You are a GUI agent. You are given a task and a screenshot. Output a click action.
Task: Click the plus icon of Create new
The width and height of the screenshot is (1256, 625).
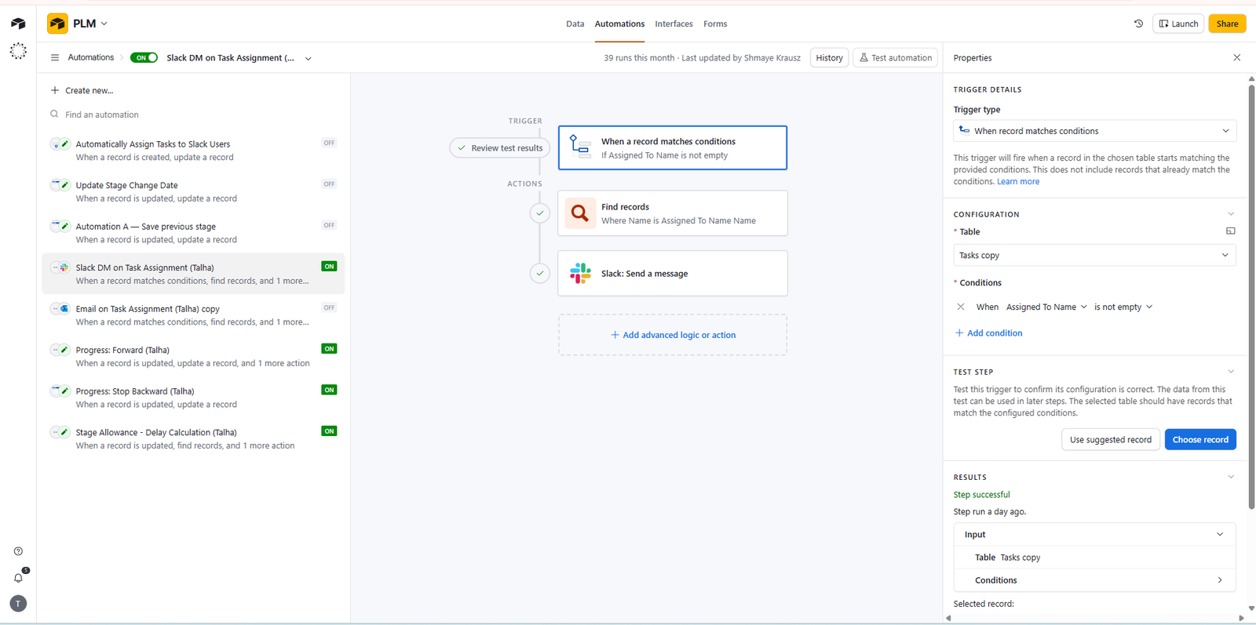tap(55, 90)
